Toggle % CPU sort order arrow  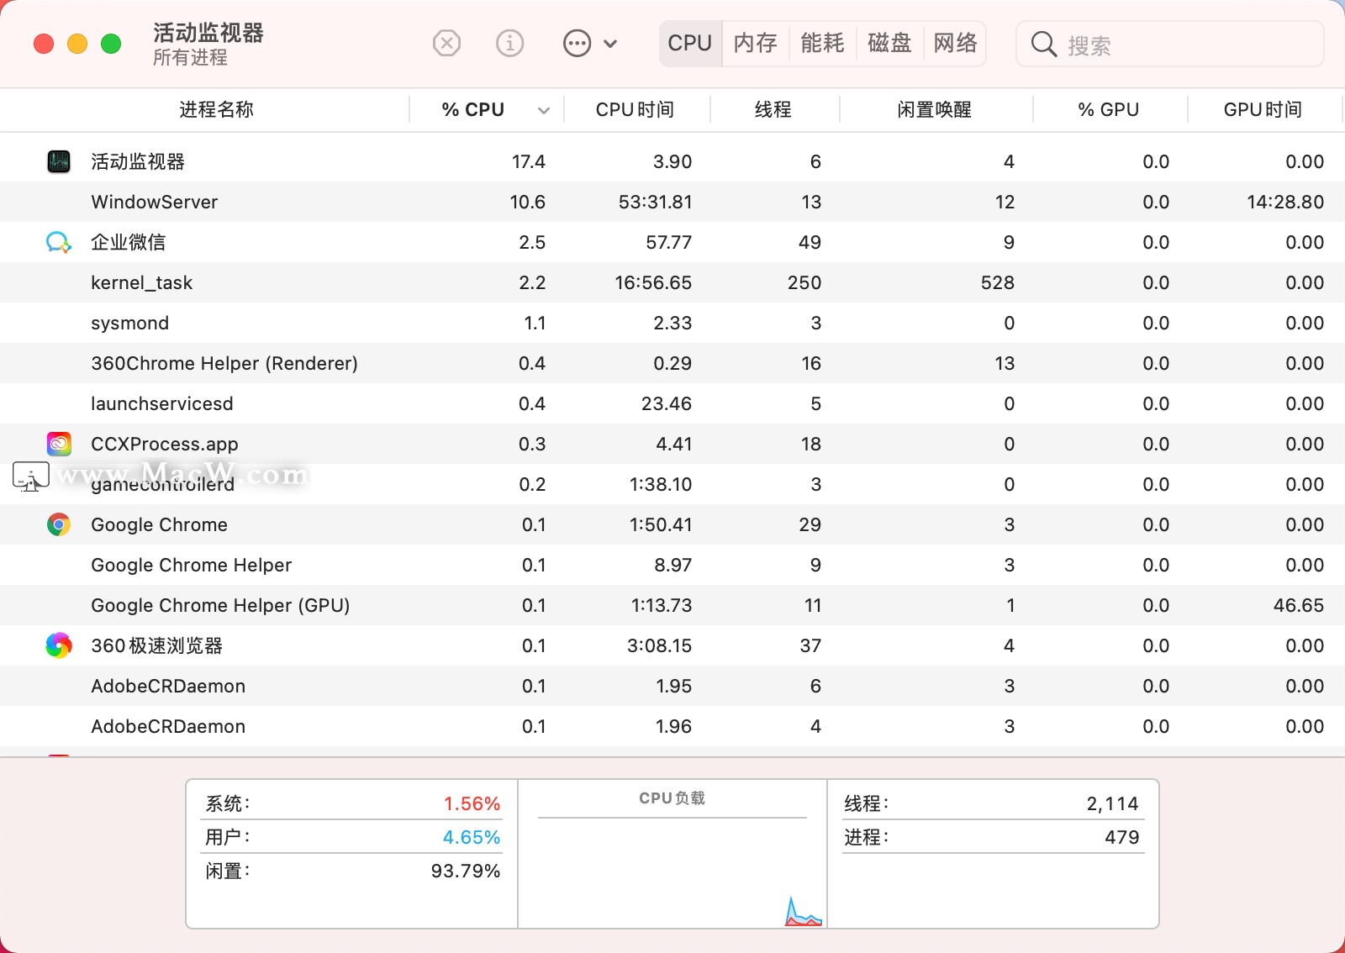[543, 110]
